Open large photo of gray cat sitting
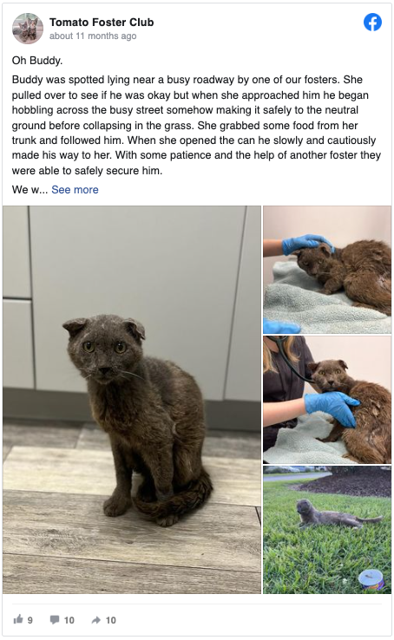The height and width of the screenshot is (640, 394). point(132,400)
